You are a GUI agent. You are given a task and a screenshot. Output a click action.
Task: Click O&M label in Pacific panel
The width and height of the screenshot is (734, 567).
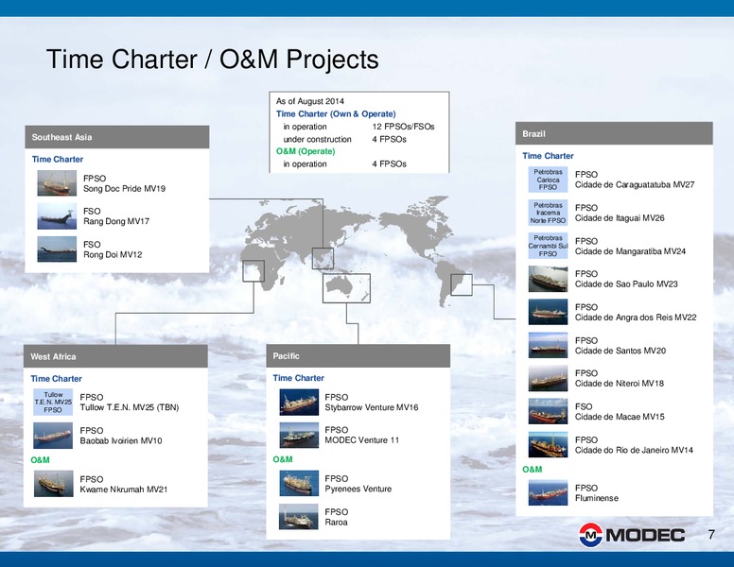pos(283,459)
